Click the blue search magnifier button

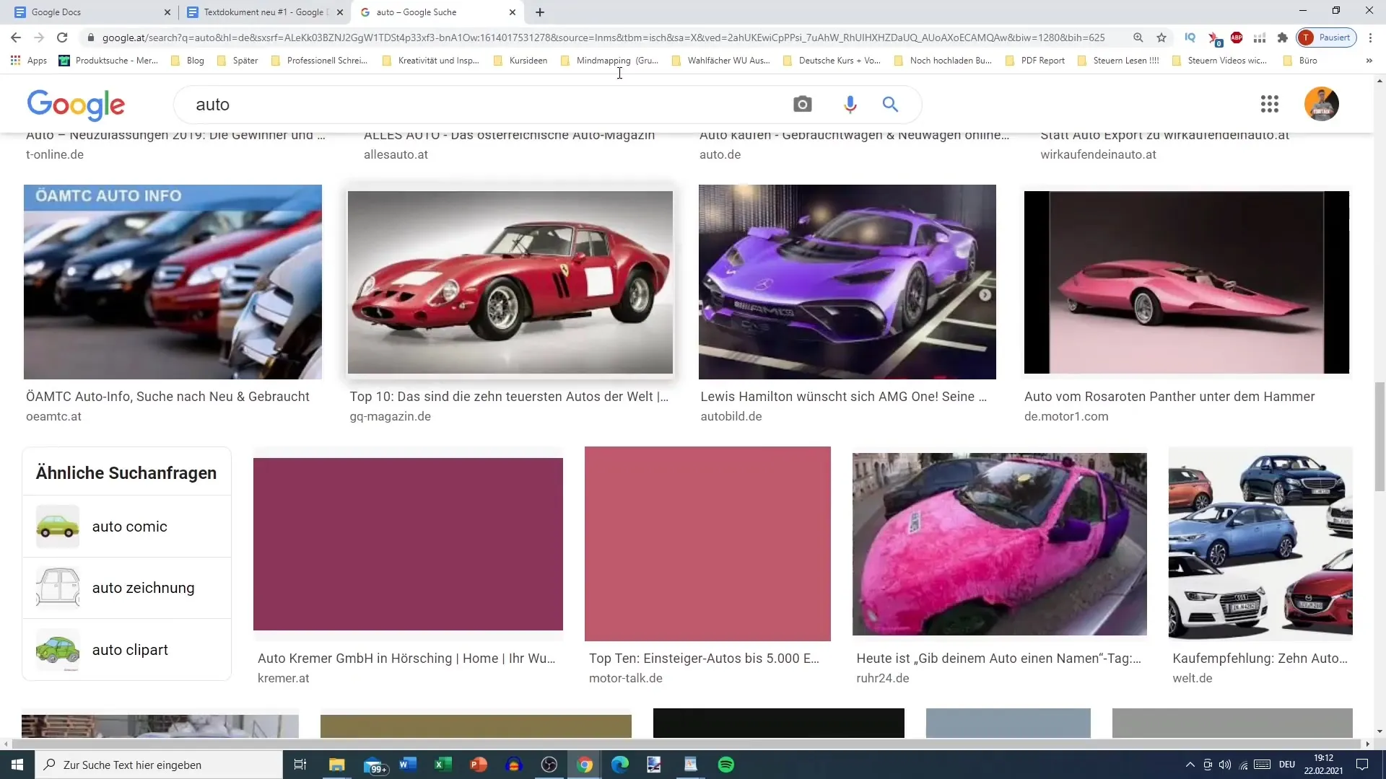pyautogui.click(x=890, y=105)
